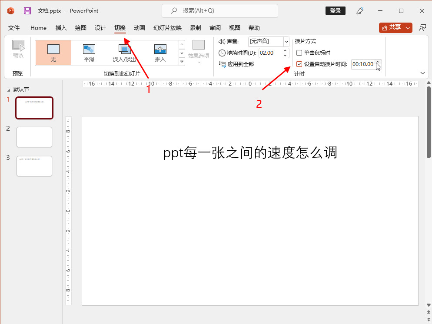Enable the 单击鼠标时 checkbox
This screenshot has height=324, width=432.
click(x=299, y=53)
